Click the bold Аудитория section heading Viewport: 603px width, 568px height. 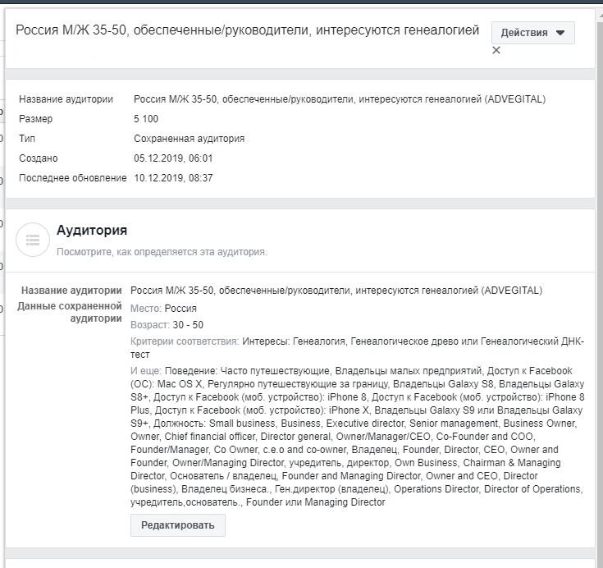(x=91, y=231)
